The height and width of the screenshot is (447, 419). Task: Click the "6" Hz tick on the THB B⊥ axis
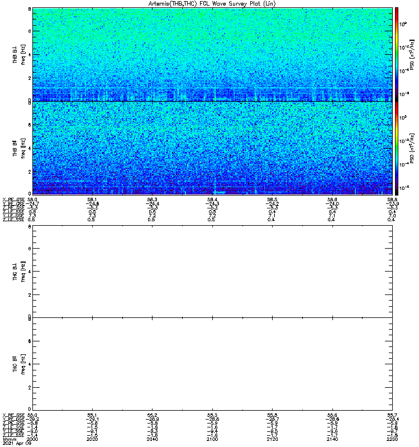(x=30, y=31)
